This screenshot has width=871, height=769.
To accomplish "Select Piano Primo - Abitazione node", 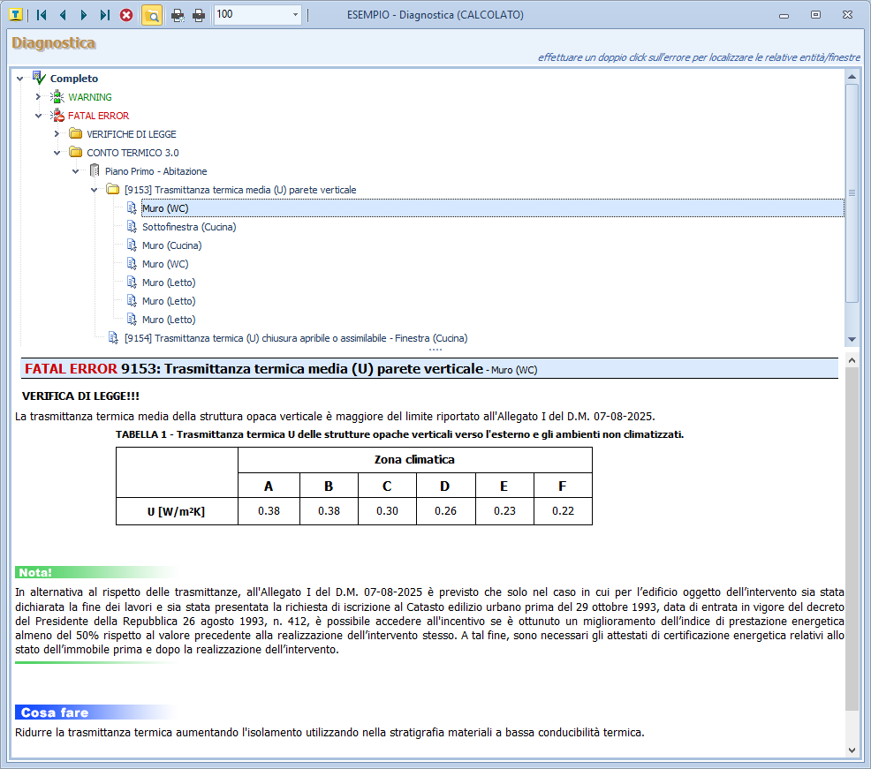I will point(155,171).
